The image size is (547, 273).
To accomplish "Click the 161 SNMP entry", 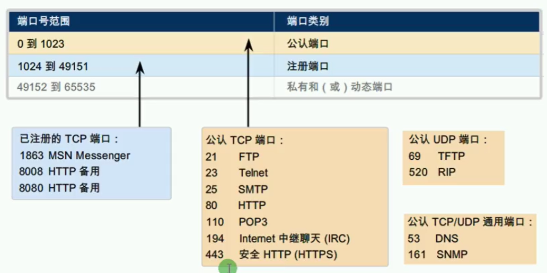I will tap(437, 254).
